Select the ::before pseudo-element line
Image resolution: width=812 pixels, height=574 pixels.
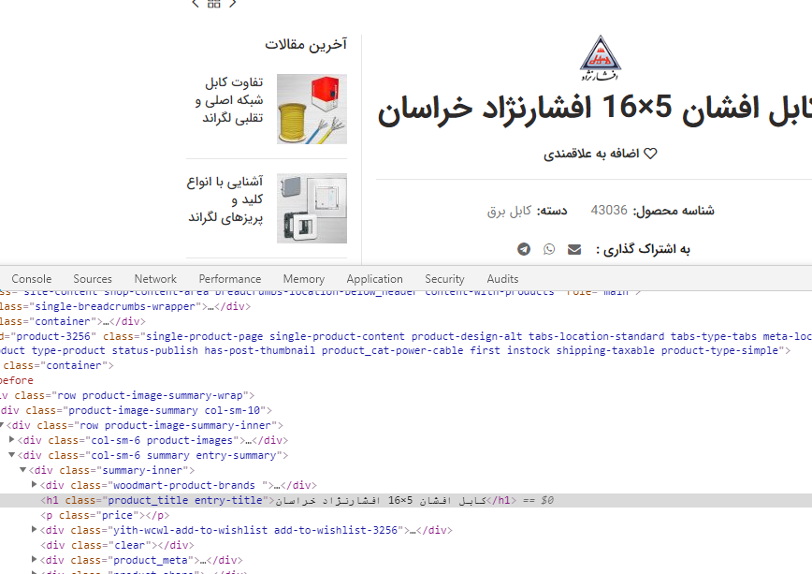17,380
